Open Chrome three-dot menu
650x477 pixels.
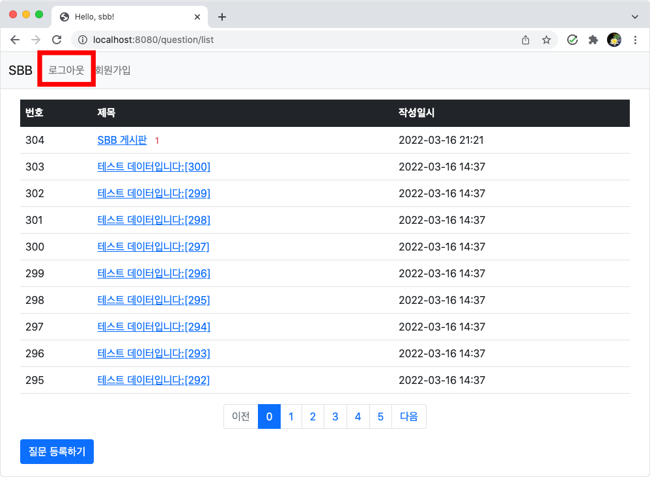635,40
